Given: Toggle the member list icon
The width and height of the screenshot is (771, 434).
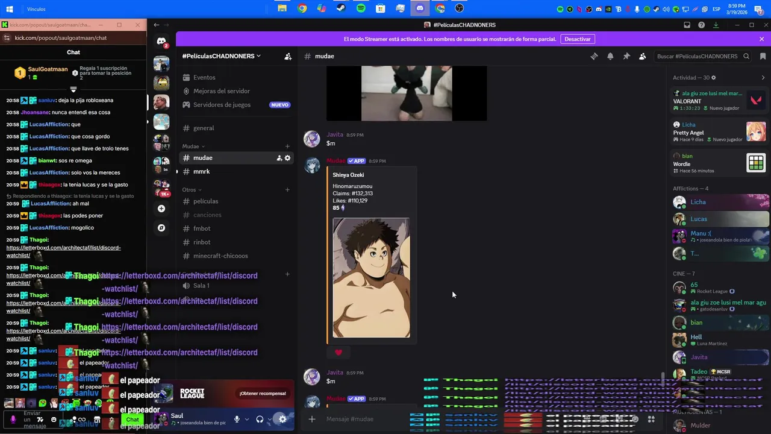Looking at the screenshot, I should pos(643,56).
